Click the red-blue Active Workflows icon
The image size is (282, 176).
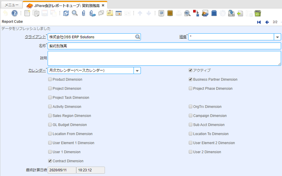click(196, 13)
